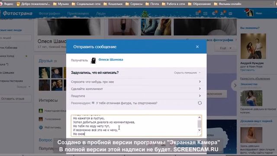This screenshot has height=156, width=277.
Task: Open Работа в сети bookmarks folder
Action: (x=174, y=4)
